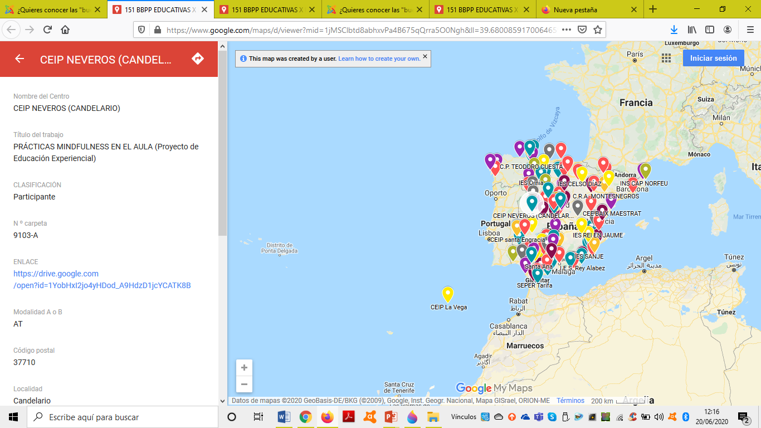The width and height of the screenshot is (761, 428).
Task: Open the Google apps grid
Action: pyautogui.click(x=666, y=58)
